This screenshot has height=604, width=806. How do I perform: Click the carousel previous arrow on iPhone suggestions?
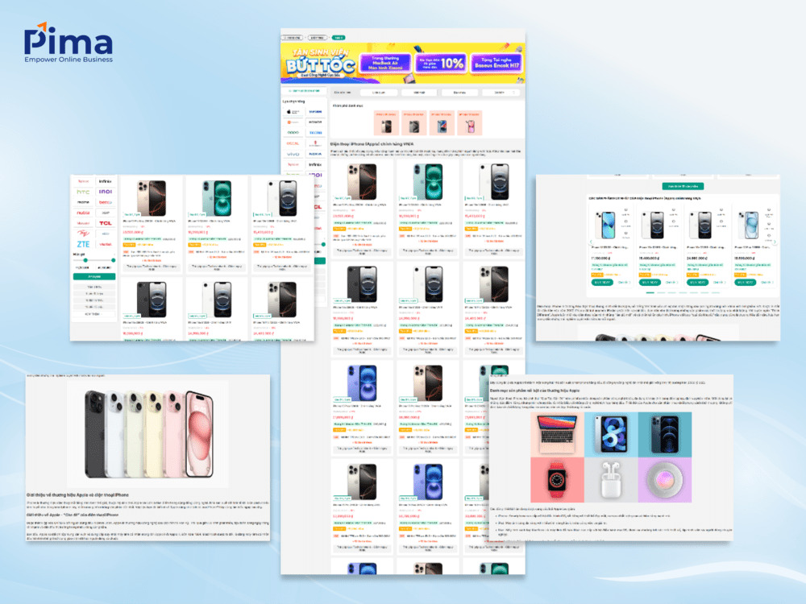[x=590, y=242]
